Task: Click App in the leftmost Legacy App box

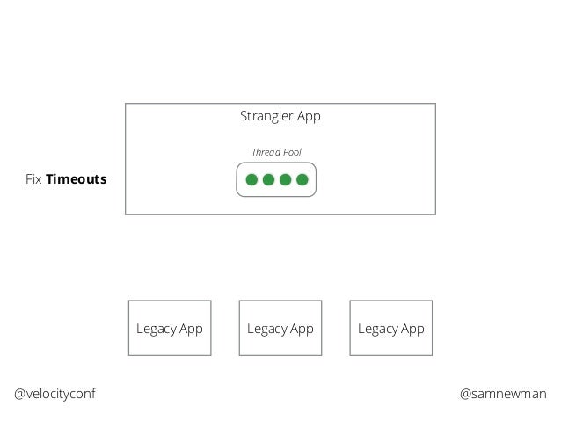Action: [x=191, y=330]
